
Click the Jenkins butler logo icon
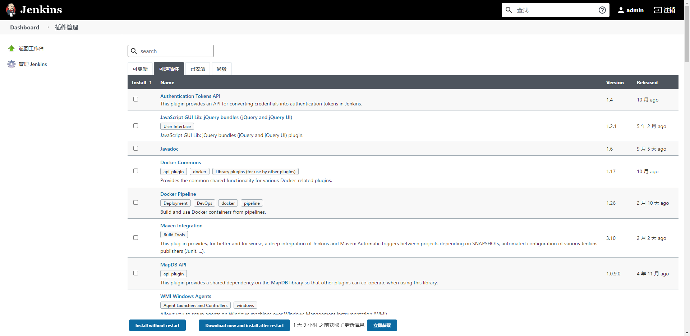click(11, 10)
